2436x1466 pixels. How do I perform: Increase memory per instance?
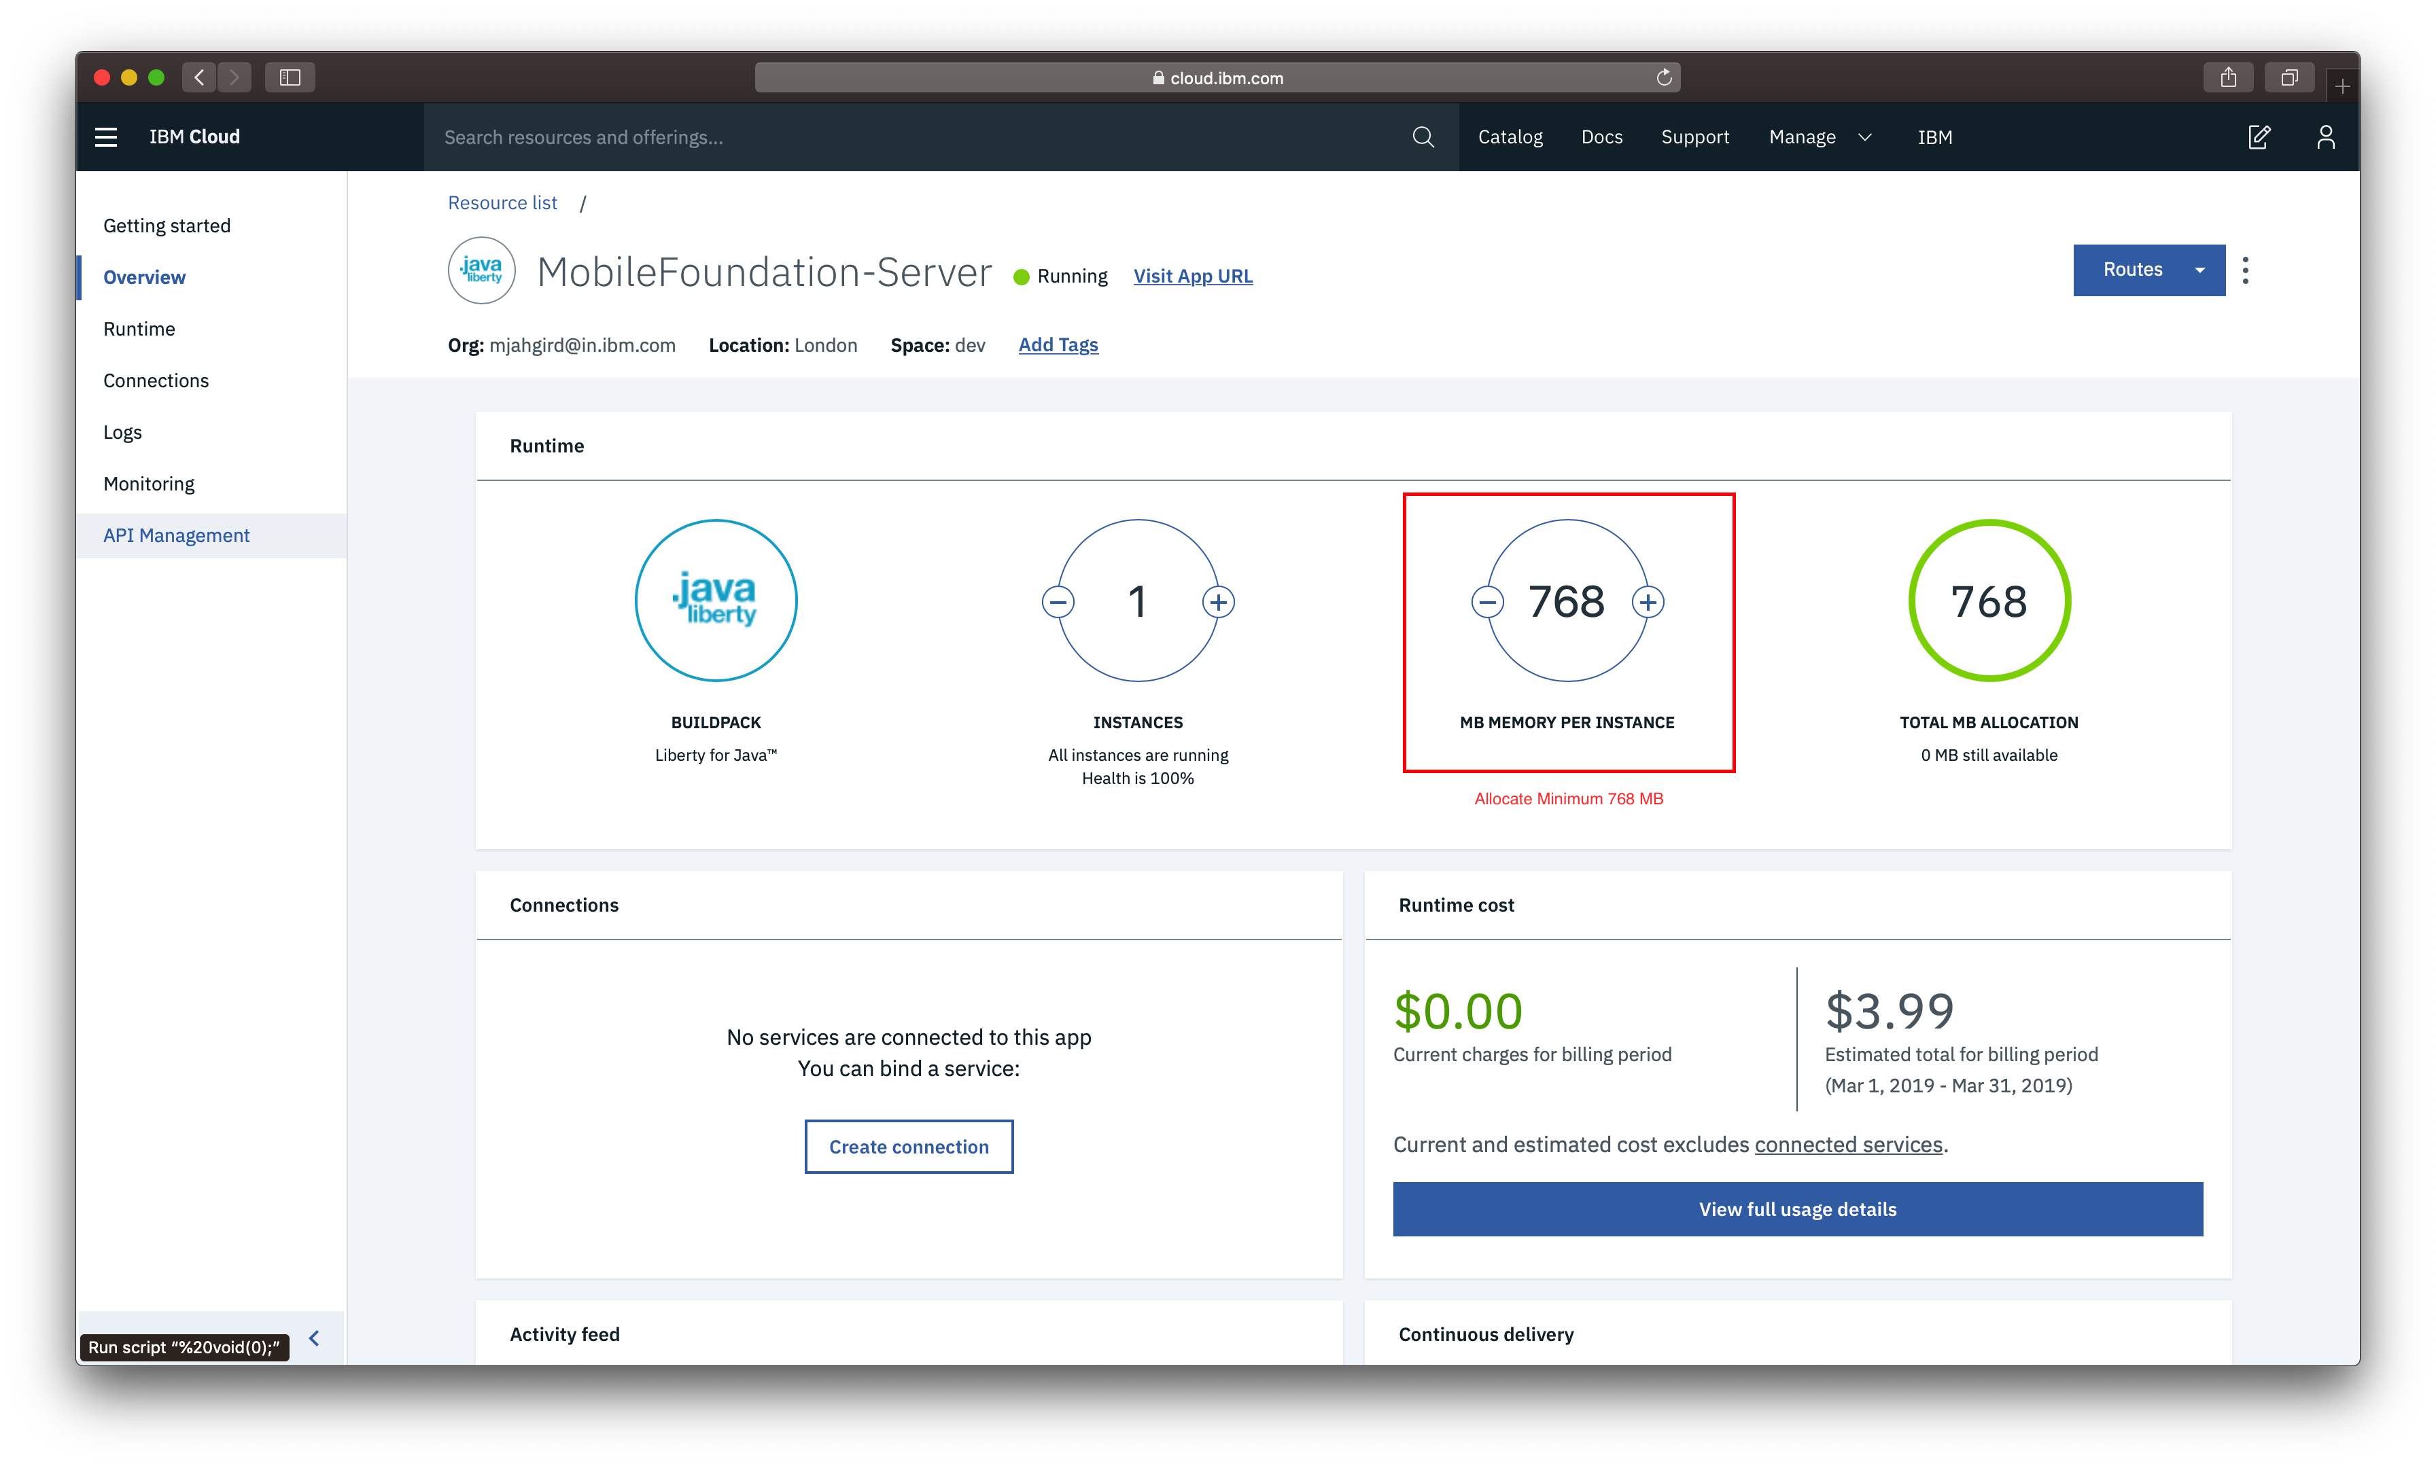tap(1648, 602)
